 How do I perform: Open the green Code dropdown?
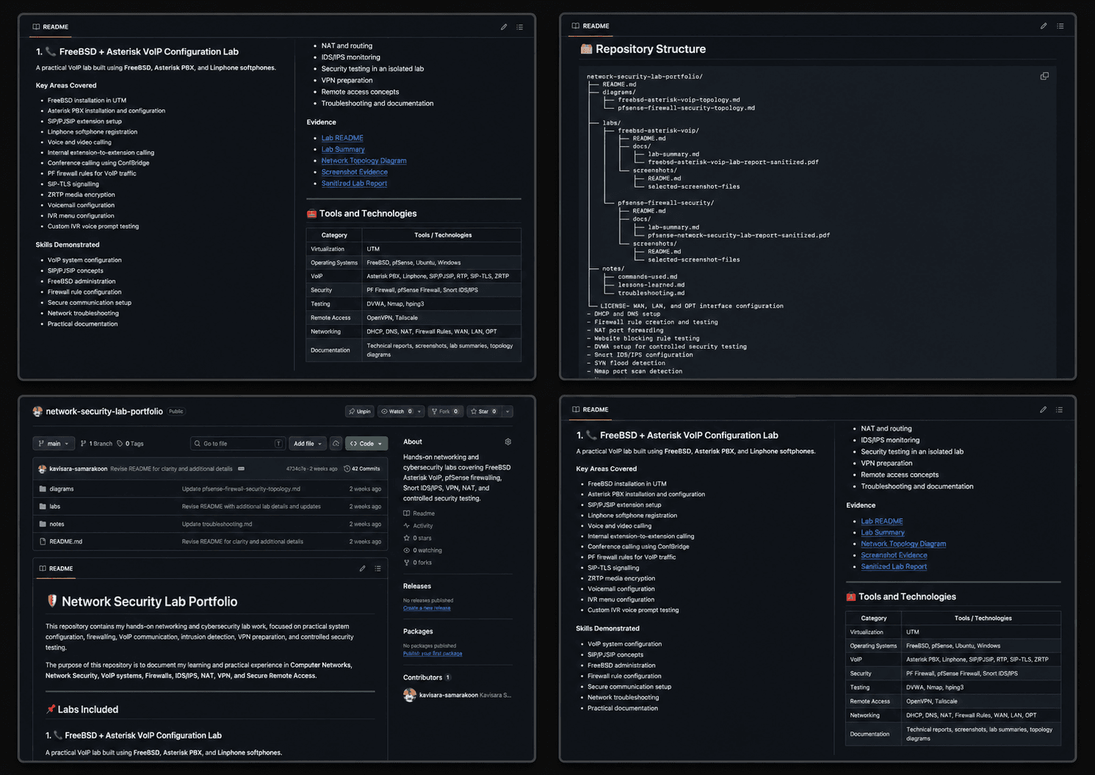366,444
